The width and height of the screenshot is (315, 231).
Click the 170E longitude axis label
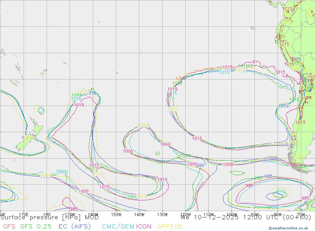[x=24, y=215]
